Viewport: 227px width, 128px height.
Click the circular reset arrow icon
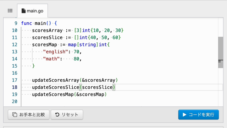(57, 114)
